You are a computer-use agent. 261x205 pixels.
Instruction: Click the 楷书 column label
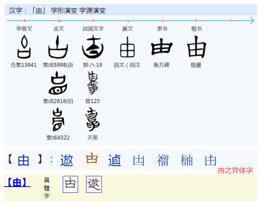[197, 29]
